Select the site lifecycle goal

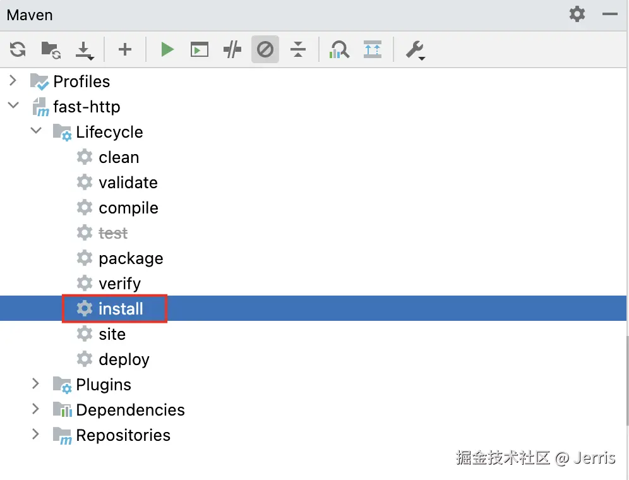click(x=112, y=334)
